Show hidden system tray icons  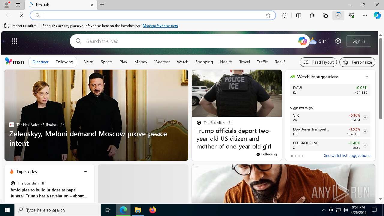[x=323, y=210]
